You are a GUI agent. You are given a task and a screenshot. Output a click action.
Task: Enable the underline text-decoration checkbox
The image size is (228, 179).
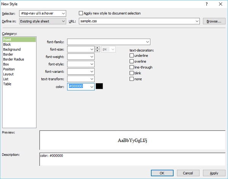pos(132,55)
